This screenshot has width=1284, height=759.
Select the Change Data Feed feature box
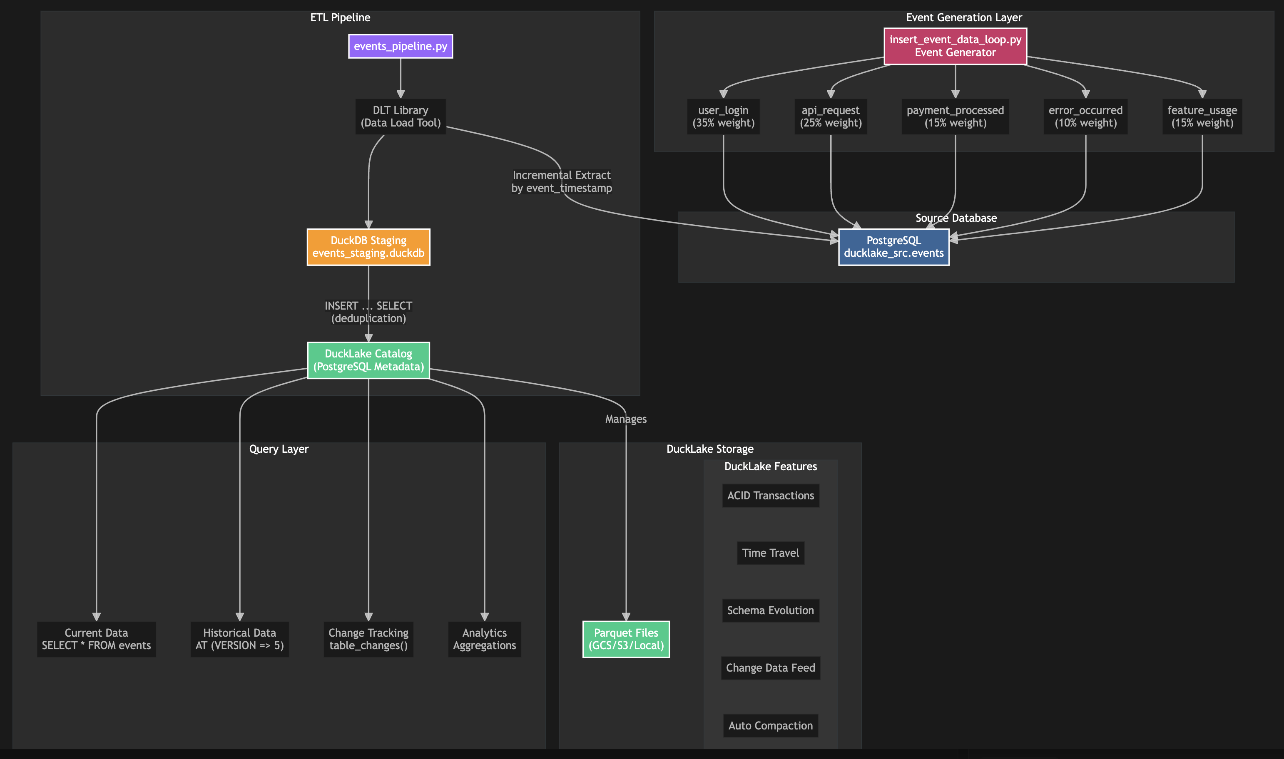click(770, 668)
